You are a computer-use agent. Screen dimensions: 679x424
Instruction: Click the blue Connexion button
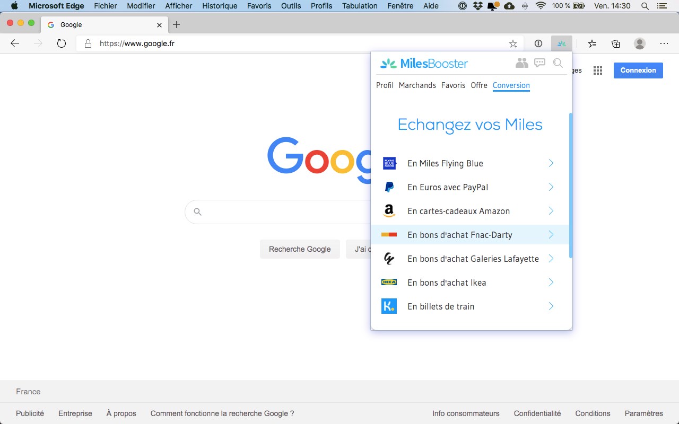[x=638, y=70]
